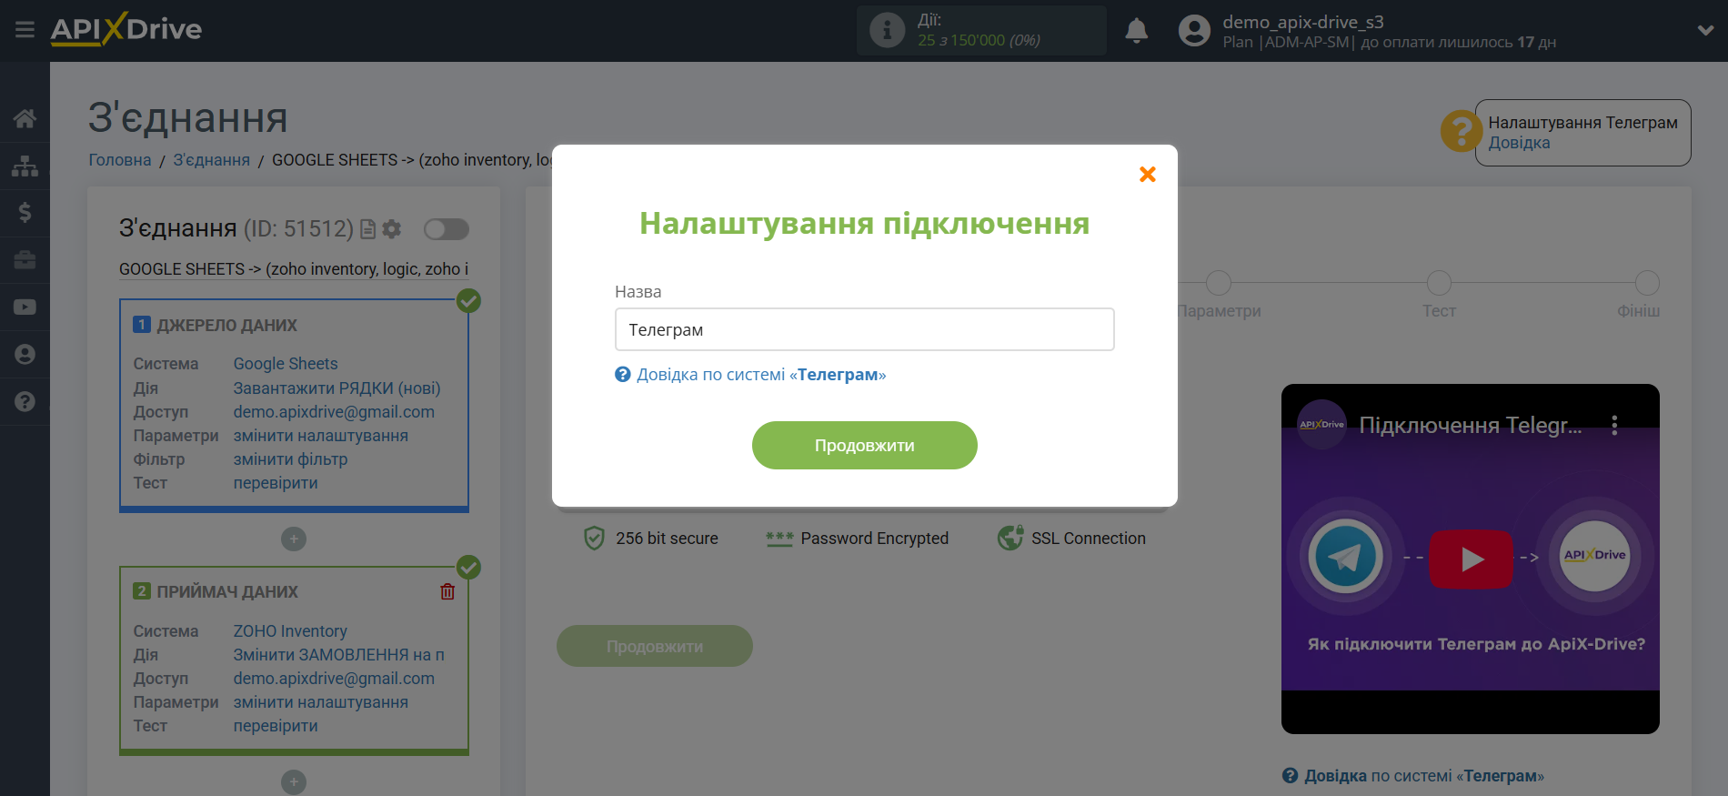Open billing dollar sidebar icon
Screen dimensions: 1728x796
pyautogui.click(x=25, y=213)
